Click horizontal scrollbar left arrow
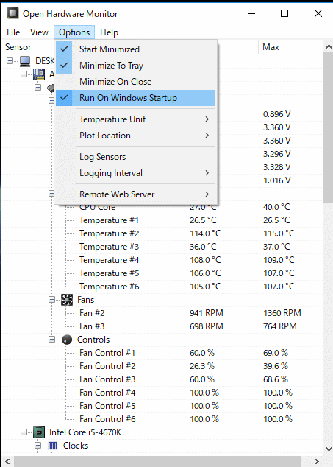 click(8, 461)
